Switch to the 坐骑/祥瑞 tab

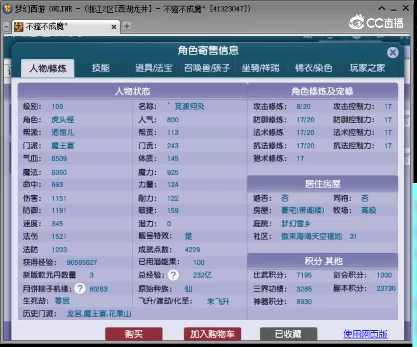260,68
